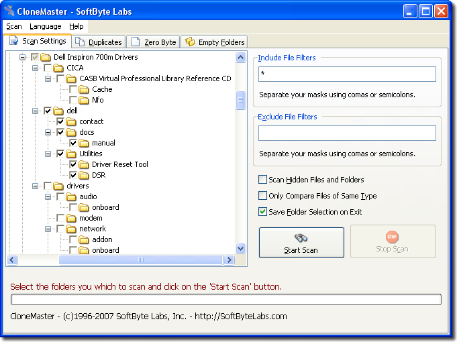457x342 pixels.
Task: Click the Start Scan button
Action: point(301,243)
